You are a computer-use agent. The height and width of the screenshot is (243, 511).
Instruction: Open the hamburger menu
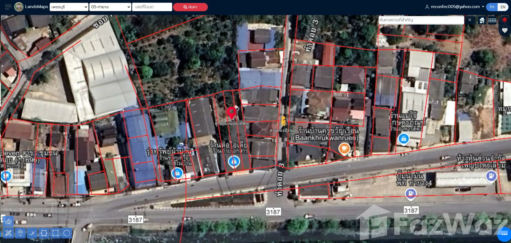(x=8, y=7)
